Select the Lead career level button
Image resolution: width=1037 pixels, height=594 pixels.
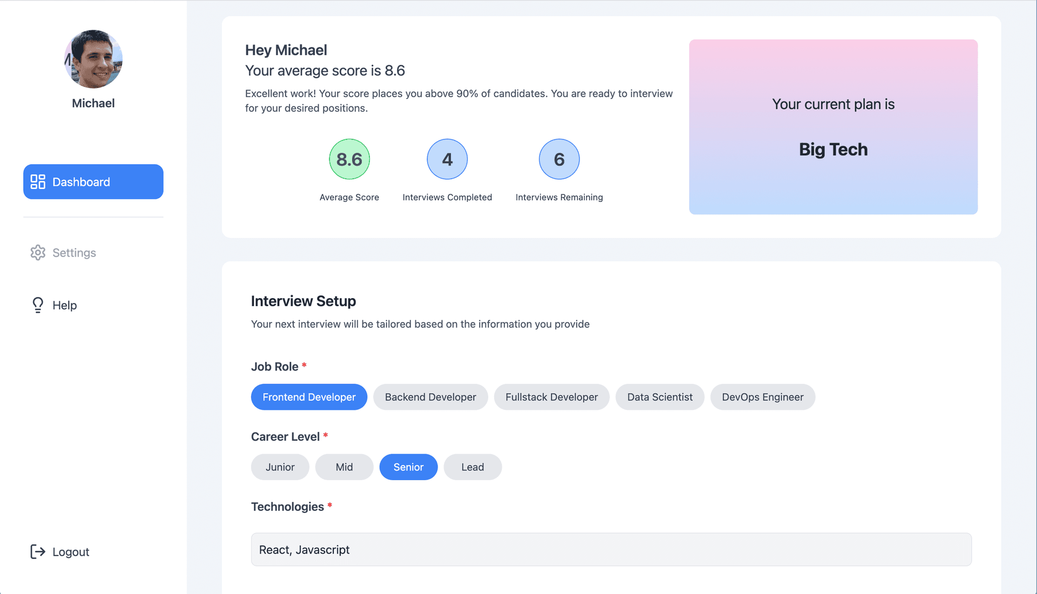pos(472,467)
